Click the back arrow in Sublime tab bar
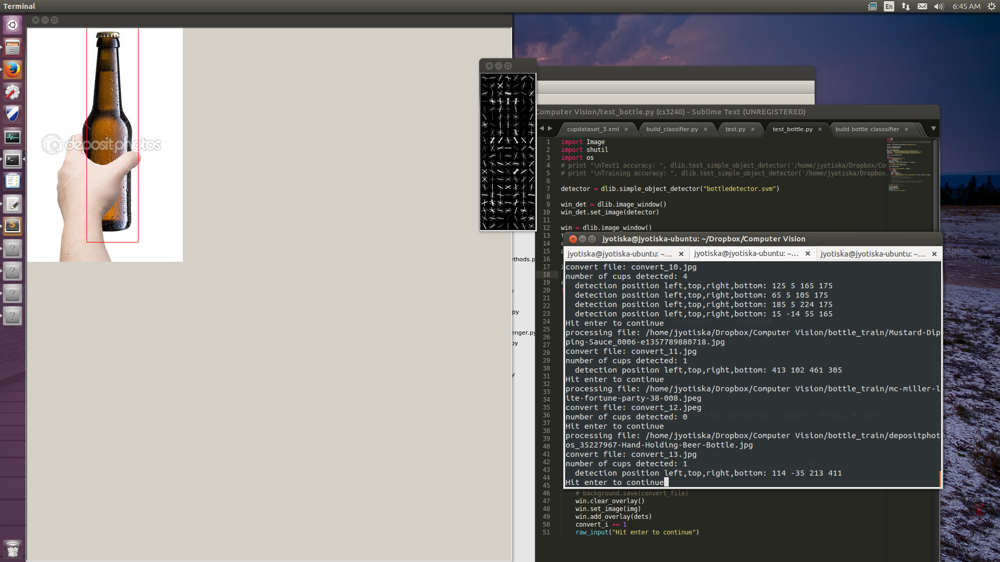This screenshot has height=562, width=1000. [542, 129]
